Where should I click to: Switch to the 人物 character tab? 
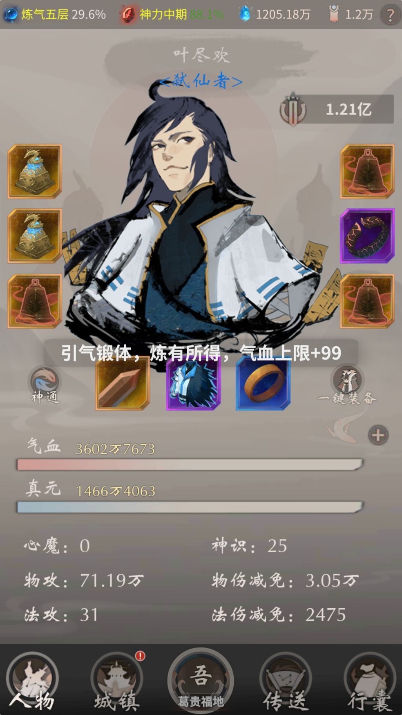point(32,681)
